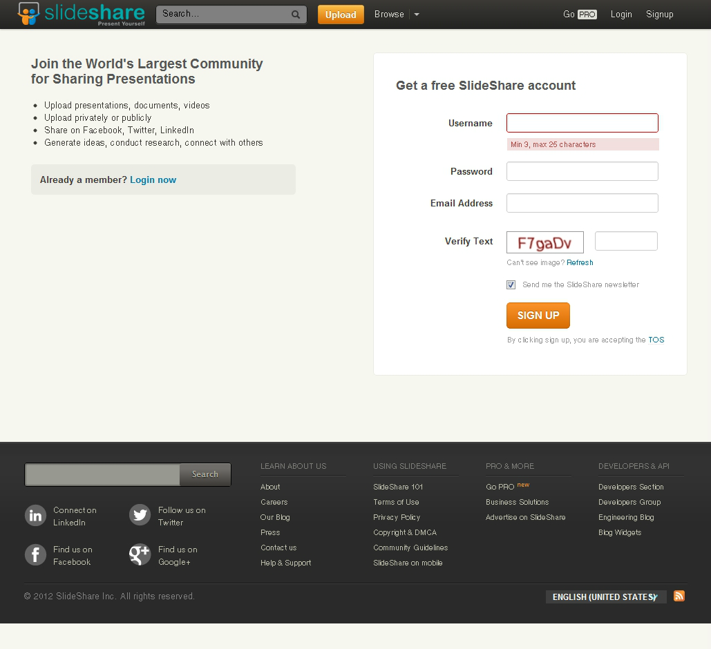Open the Help & Support footer link
The image size is (711, 649).
point(285,563)
